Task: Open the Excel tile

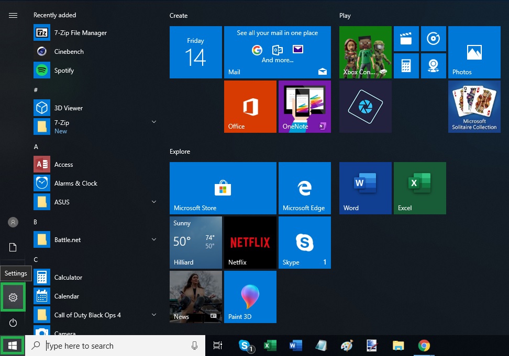Action: tap(419, 188)
